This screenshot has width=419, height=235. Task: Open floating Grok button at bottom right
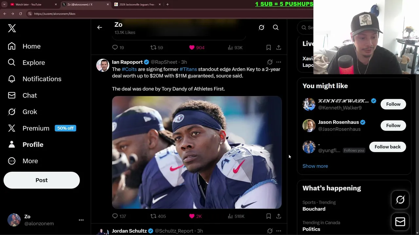tap(400, 200)
